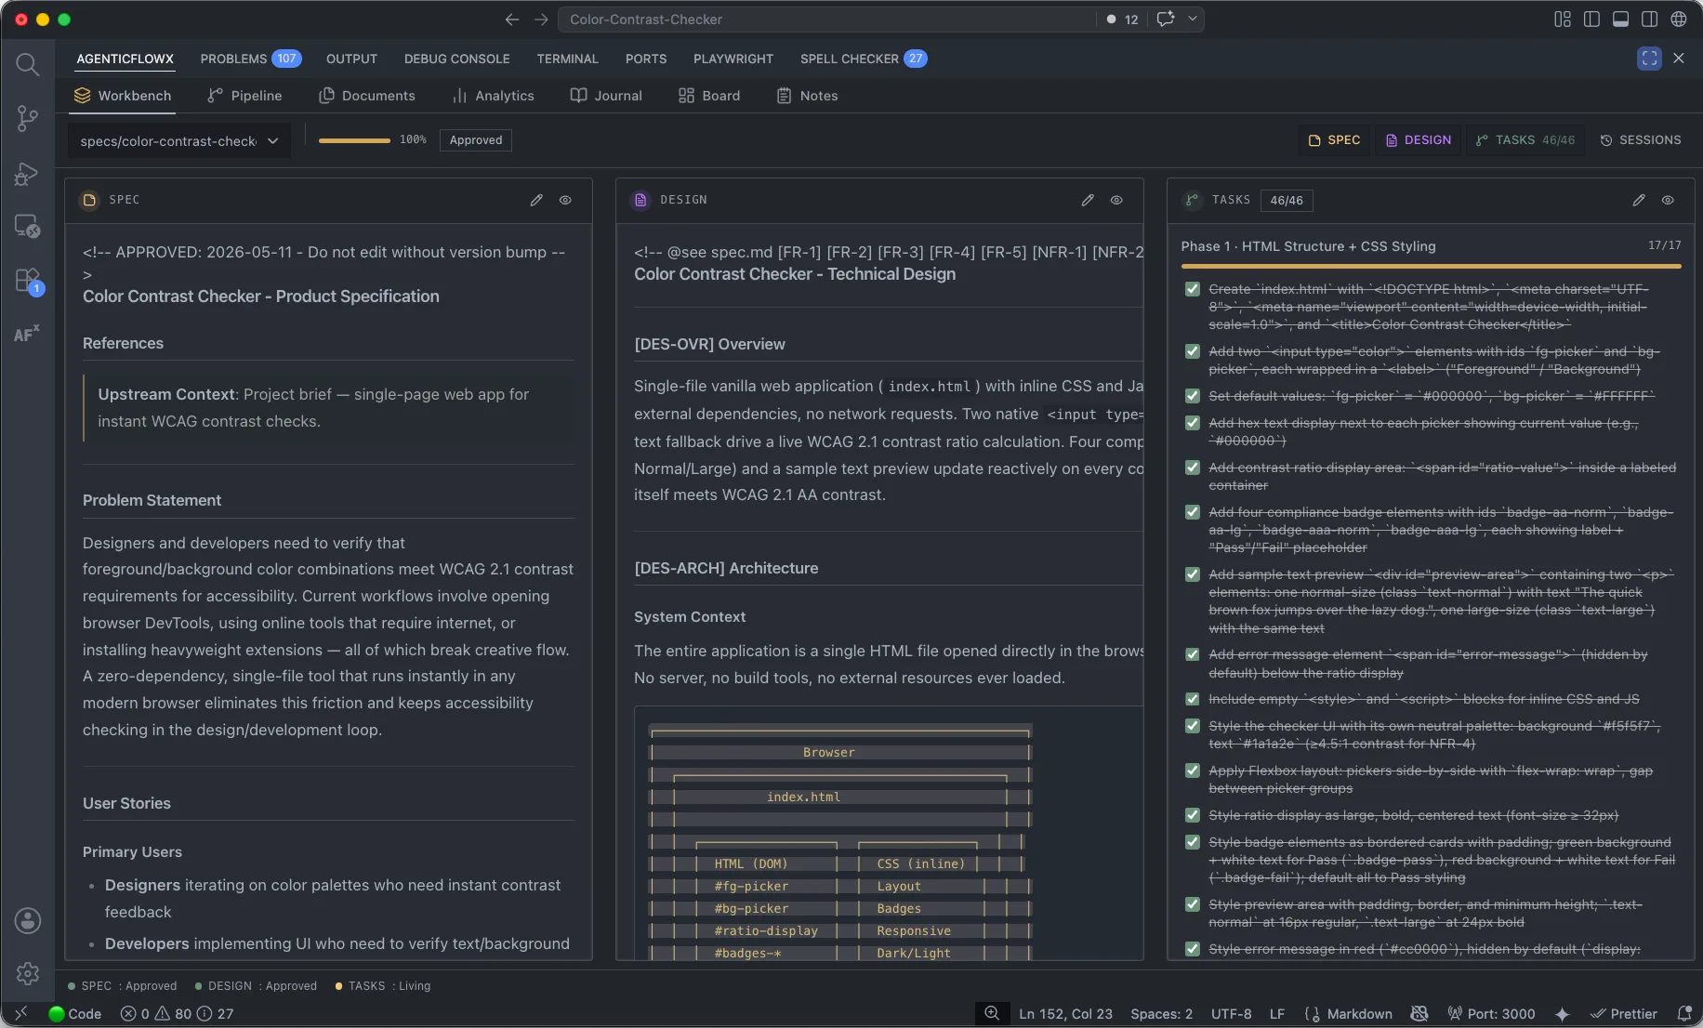Image resolution: width=1703 pixels, height=1028 pixels.
Task: Toggle the primary sidebar layout icon
Action: pos(1591,20)
